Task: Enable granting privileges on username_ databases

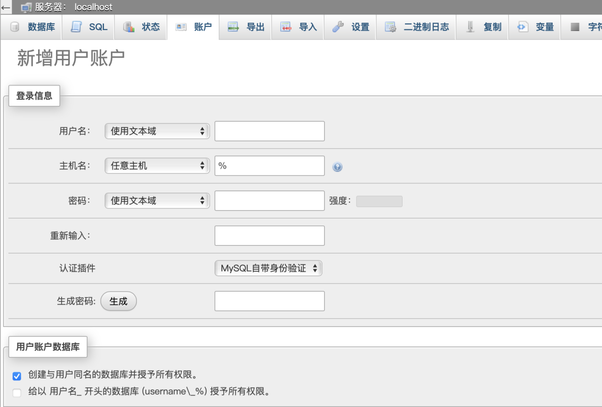Action: click(17, 392)
